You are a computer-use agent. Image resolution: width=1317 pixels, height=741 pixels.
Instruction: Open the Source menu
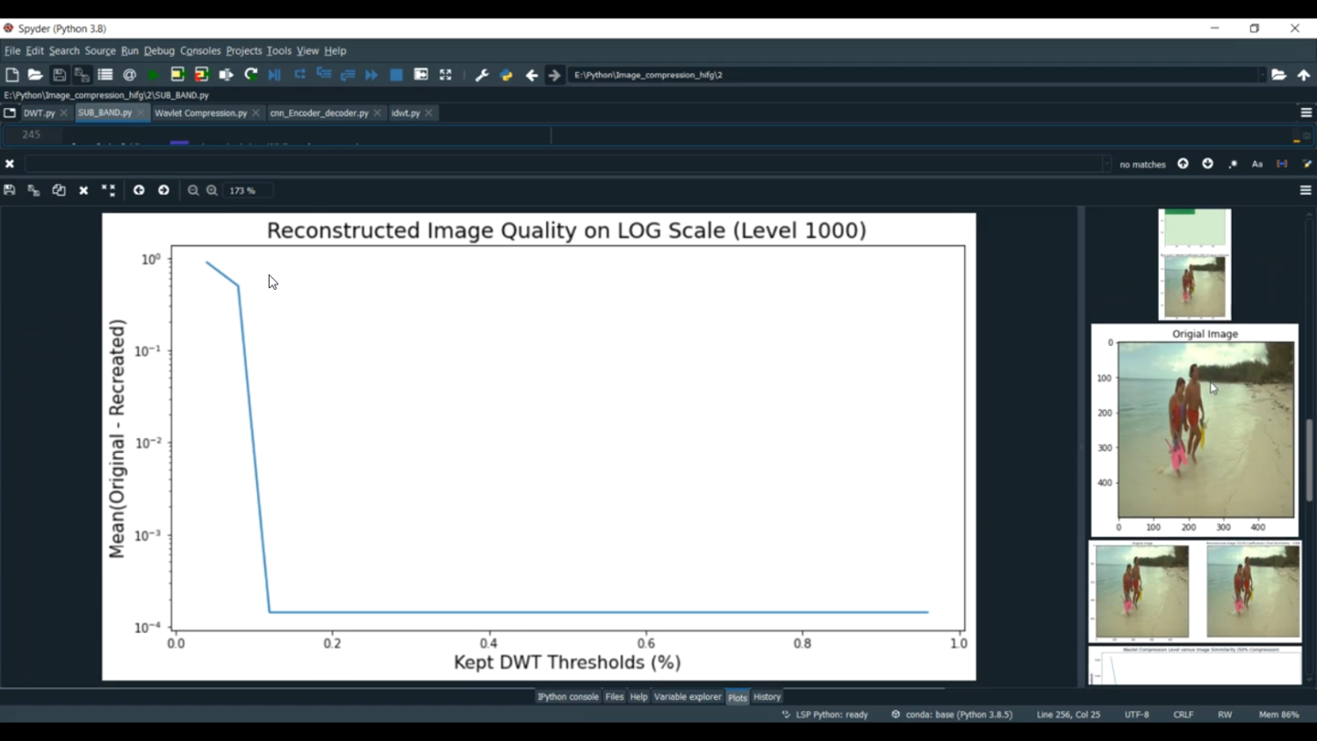[x=100, y=51]
